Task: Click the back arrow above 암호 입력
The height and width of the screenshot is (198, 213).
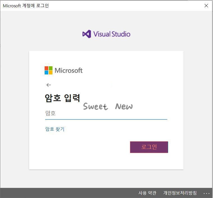Action: 49,85
